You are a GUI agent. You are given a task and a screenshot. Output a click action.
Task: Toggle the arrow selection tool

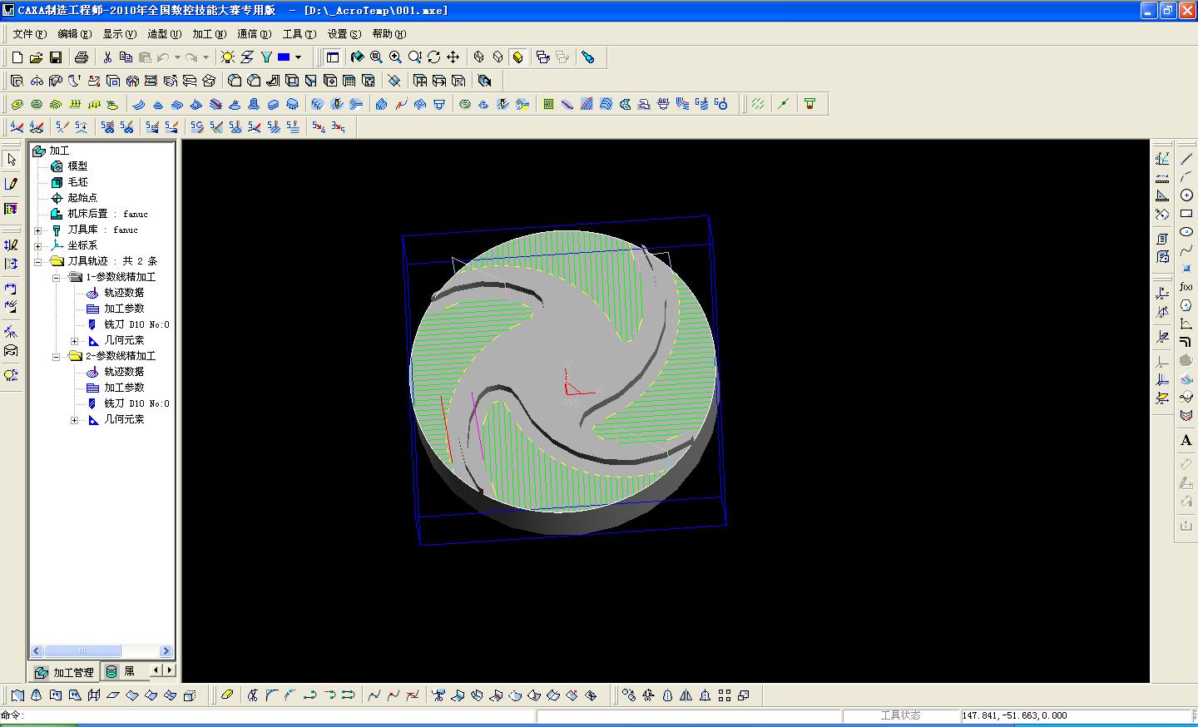(x=11, y=159)
